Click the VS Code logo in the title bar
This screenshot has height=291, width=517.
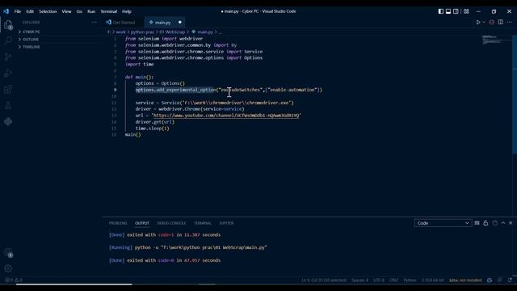[6, 11]
